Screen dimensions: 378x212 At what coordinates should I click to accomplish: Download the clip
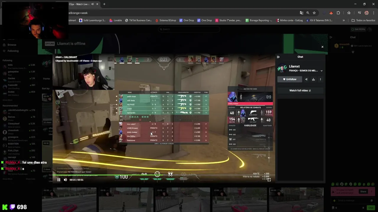(x=313, y=79)
